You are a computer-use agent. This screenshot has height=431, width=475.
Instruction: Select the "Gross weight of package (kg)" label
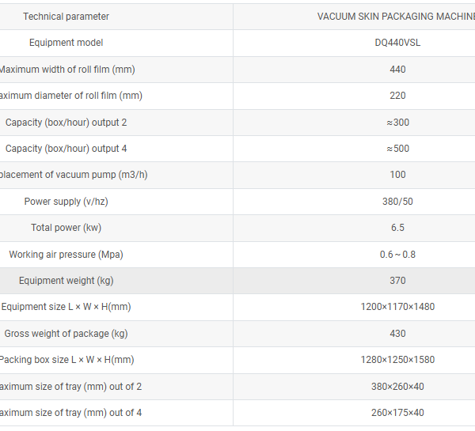pos(66,334)
